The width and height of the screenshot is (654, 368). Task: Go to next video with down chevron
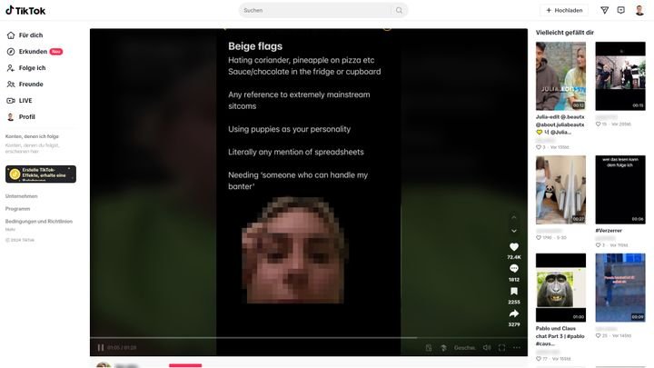514,231
